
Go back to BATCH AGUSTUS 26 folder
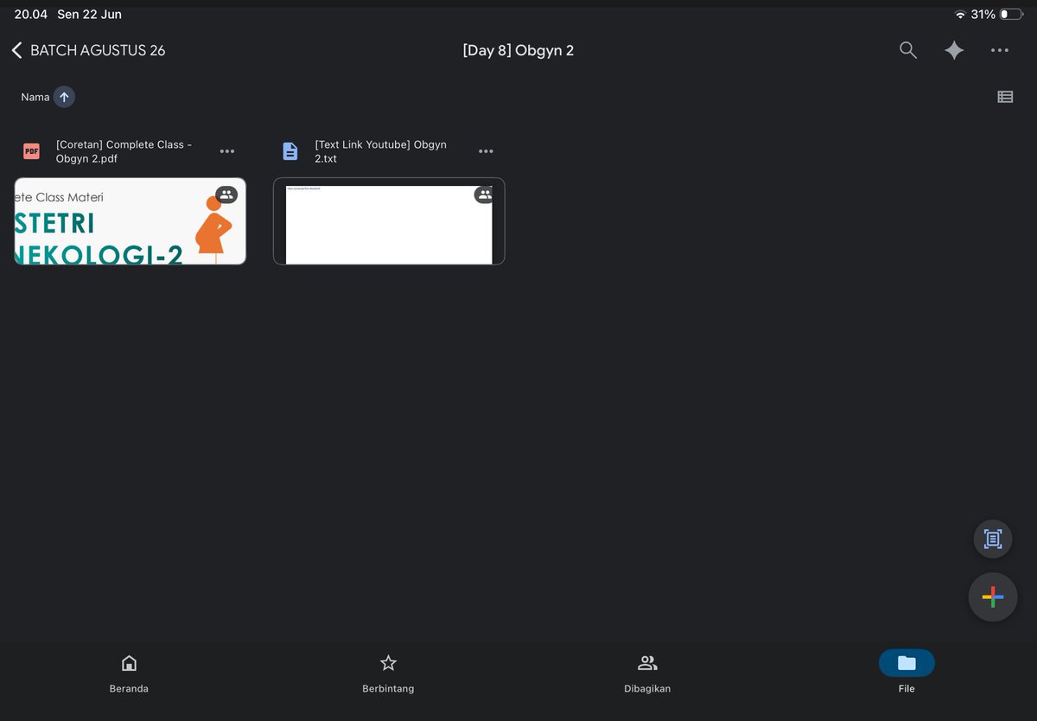88,50
